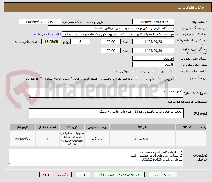Click the خروج exit button
The image size is (212, 182).
click(46, 175)
